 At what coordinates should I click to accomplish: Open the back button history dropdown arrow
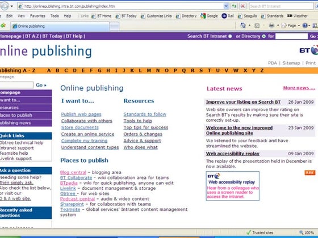[12, 6]
